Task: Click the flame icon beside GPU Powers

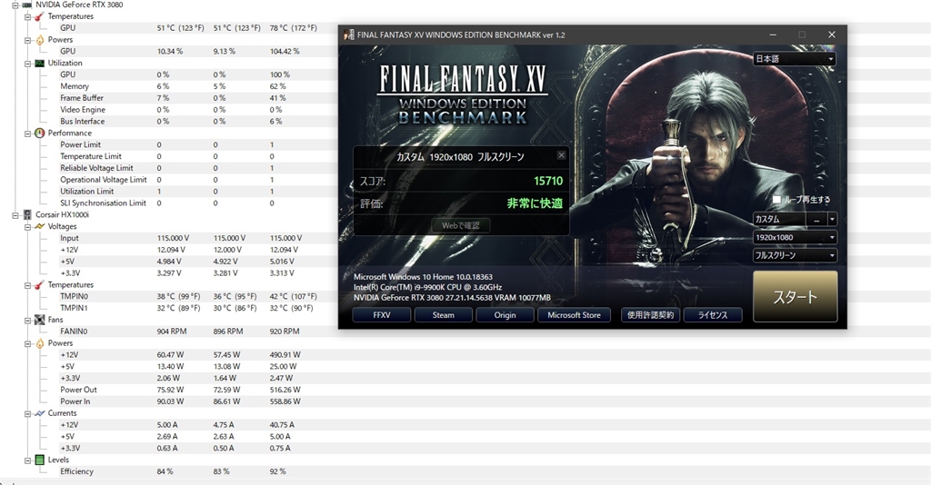Action: (x=40, y=40)
